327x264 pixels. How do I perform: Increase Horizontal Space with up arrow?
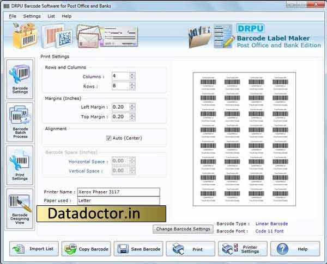[x=132, y=159]
